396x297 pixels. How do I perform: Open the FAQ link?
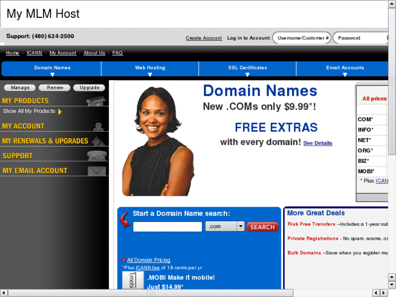[118, 53]
